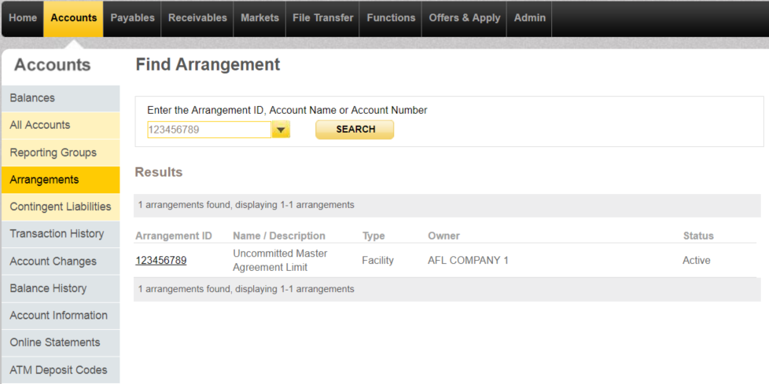
Task: Open the Functions tab
Action: tap(391, 18)
